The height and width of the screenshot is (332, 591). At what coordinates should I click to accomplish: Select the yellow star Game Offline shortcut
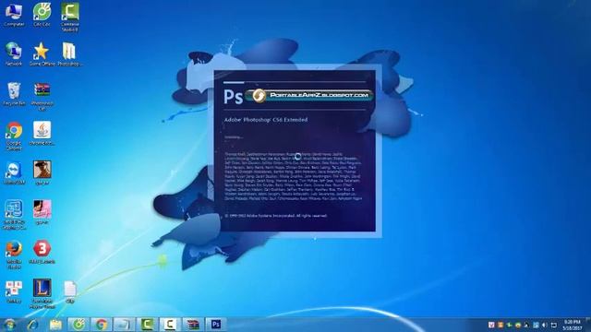[42, 54]
